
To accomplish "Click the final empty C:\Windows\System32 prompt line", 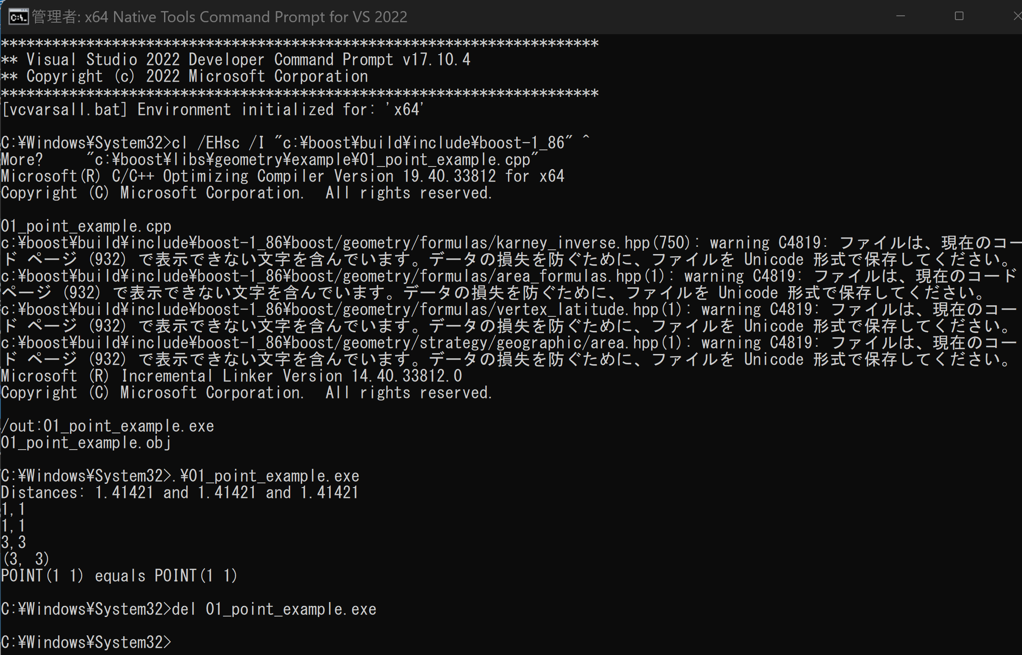I will [86, 642].
